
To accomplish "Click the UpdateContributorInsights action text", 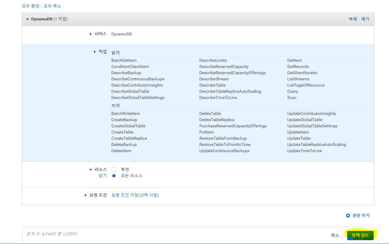I will pyautogui.click(x=312, y=113).
